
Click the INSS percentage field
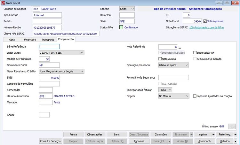point(49,78)
